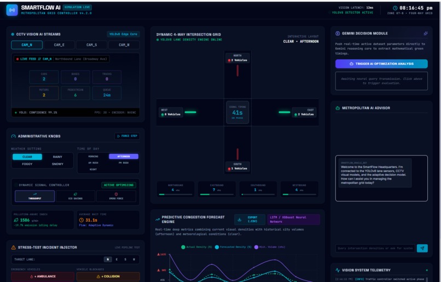
Task: Set weather to Rainy
Action: pos(57,157)
